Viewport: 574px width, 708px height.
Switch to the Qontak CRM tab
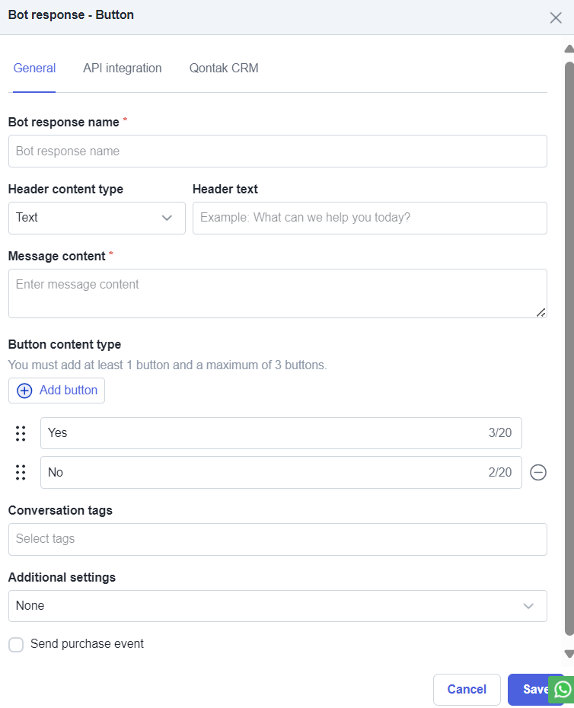click(224, 69)
